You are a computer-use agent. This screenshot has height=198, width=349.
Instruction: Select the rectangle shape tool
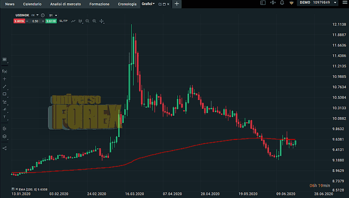(x=5, y=94)
